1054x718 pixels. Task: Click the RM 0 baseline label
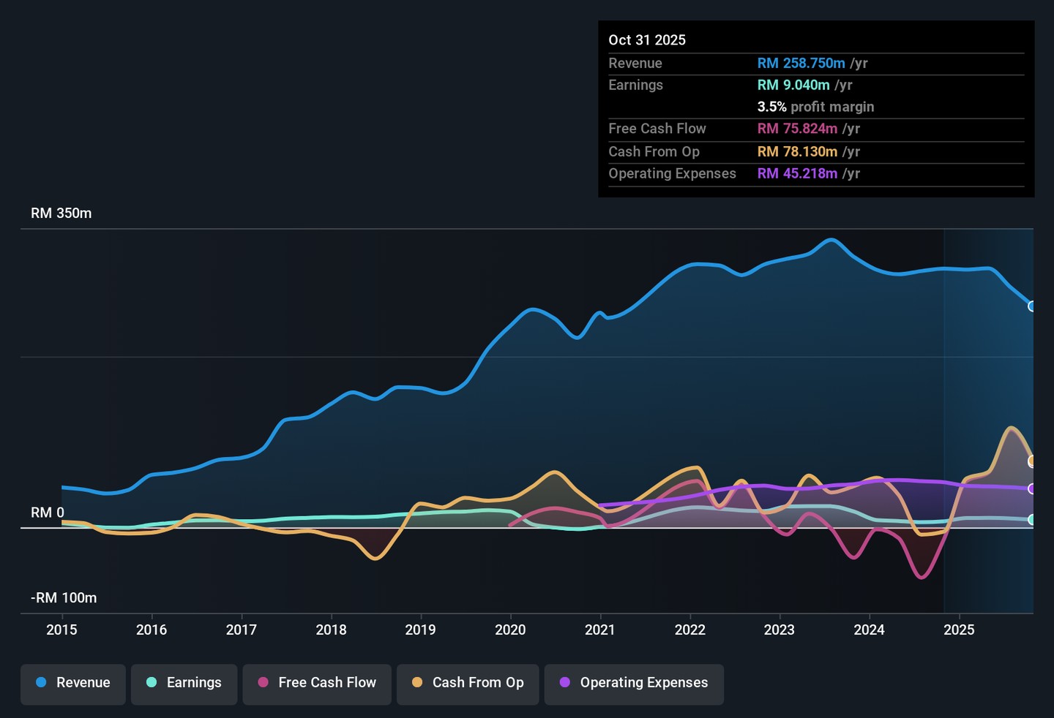(x=48, y=513)
